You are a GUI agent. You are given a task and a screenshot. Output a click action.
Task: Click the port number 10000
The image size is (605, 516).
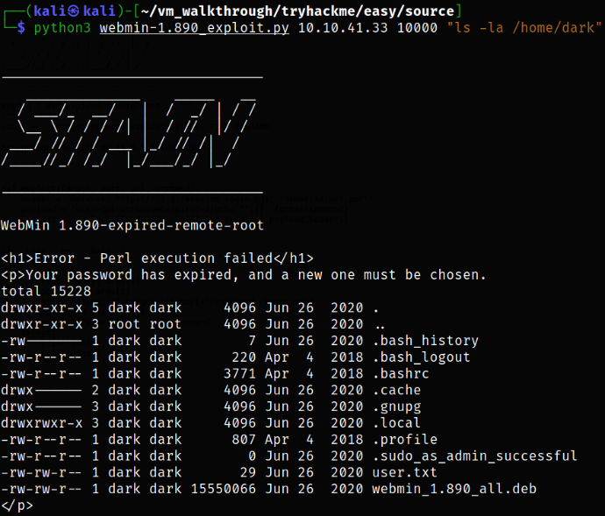click(417, 28)
